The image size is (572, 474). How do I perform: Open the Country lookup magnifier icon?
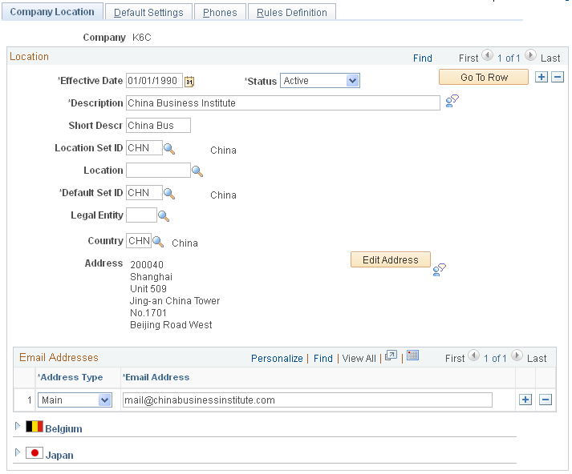(158, 241)
